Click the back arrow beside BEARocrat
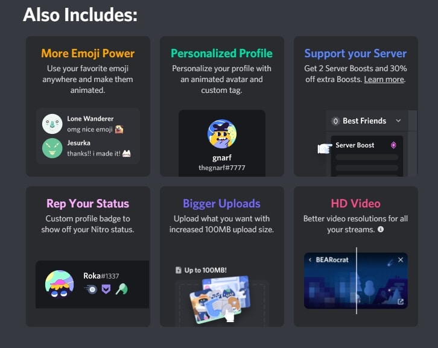The height and width of the screenshot is (348, 438). tap(310, 260)
